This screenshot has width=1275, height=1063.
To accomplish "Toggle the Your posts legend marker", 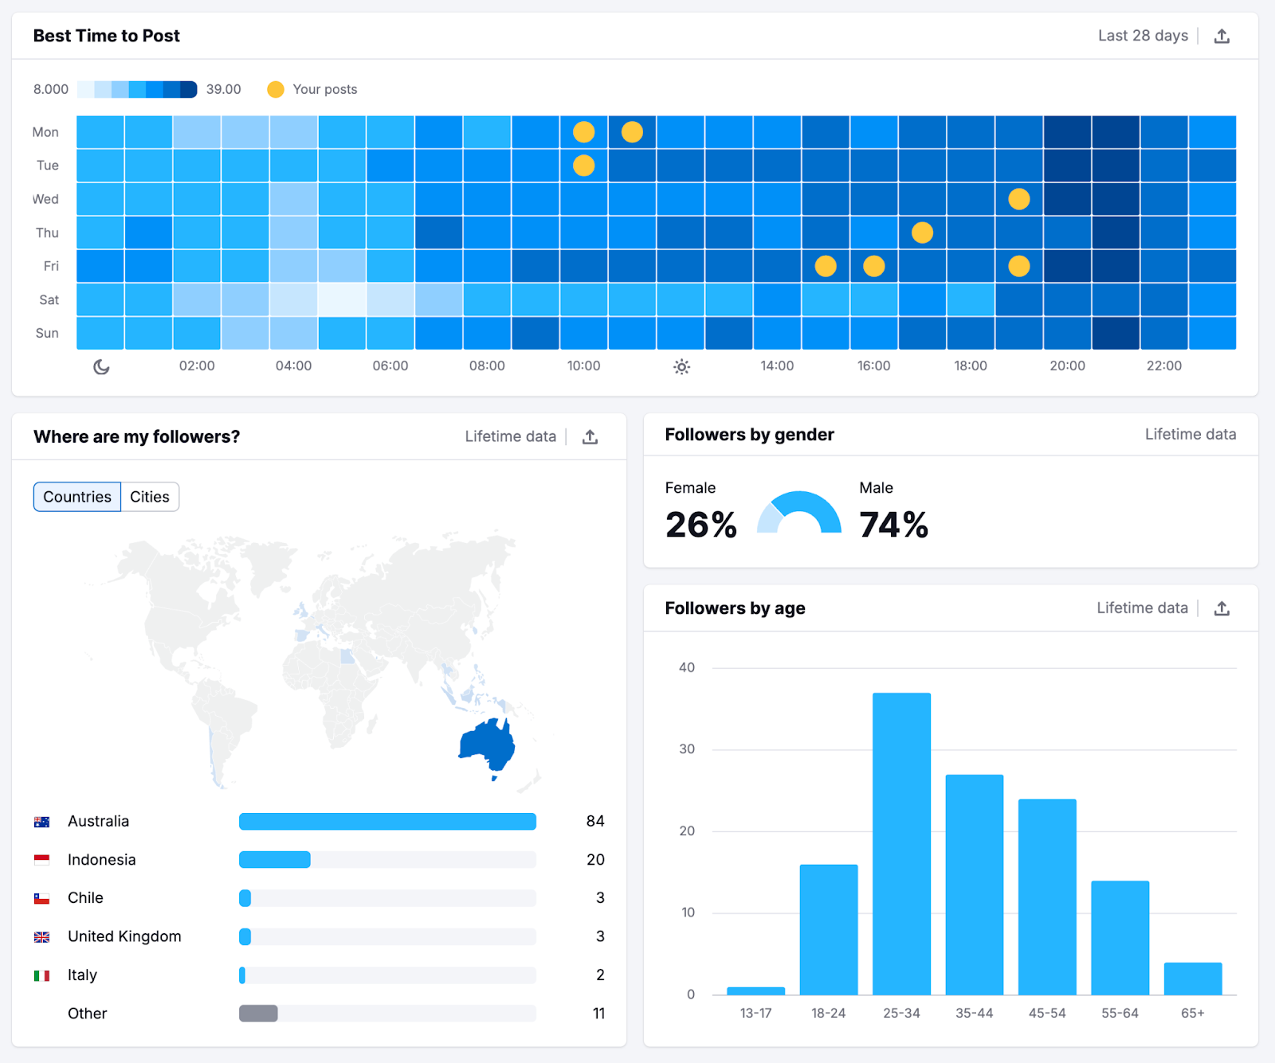I will point(276,89).
